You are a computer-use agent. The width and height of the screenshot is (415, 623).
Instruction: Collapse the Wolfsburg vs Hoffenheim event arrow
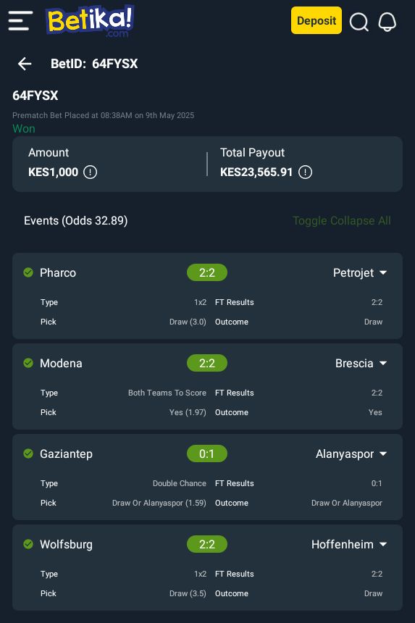click(383, 544)
